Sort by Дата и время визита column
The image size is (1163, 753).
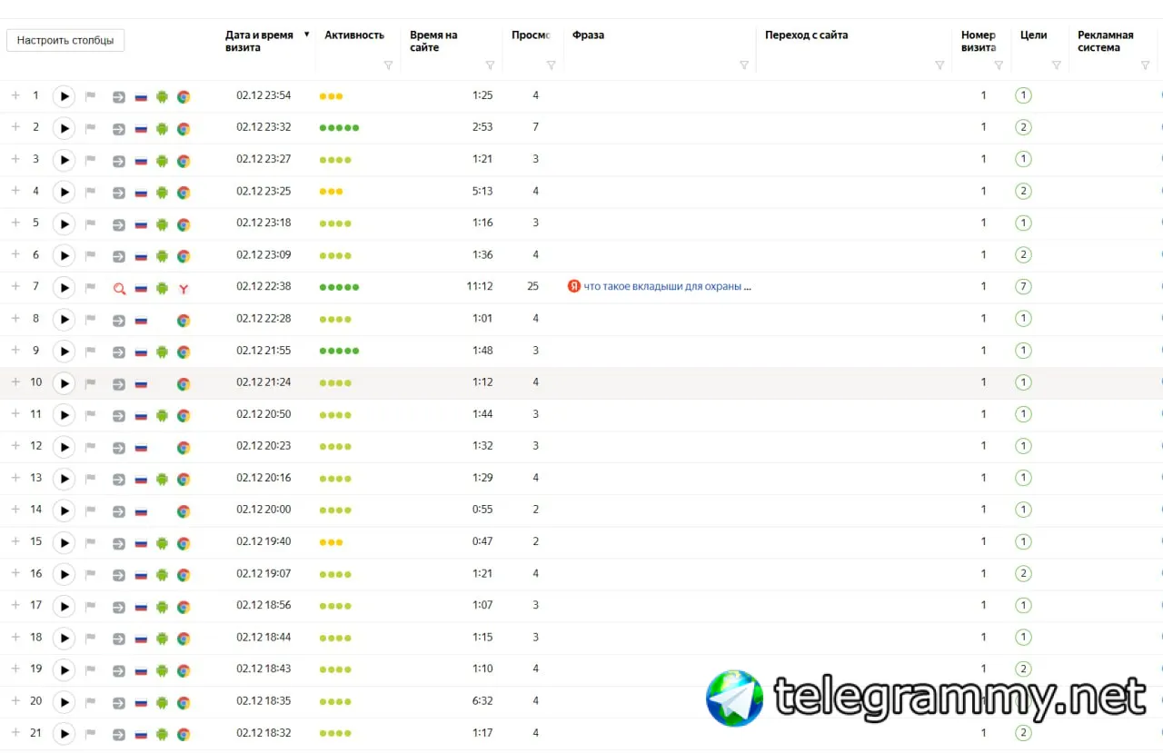[260, 41]
